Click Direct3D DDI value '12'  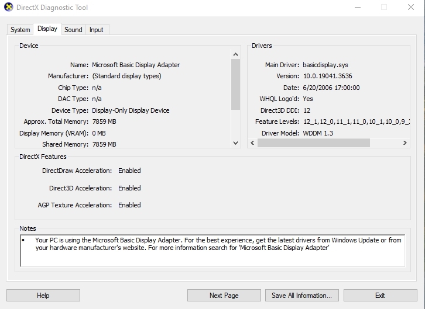(307, 110)
